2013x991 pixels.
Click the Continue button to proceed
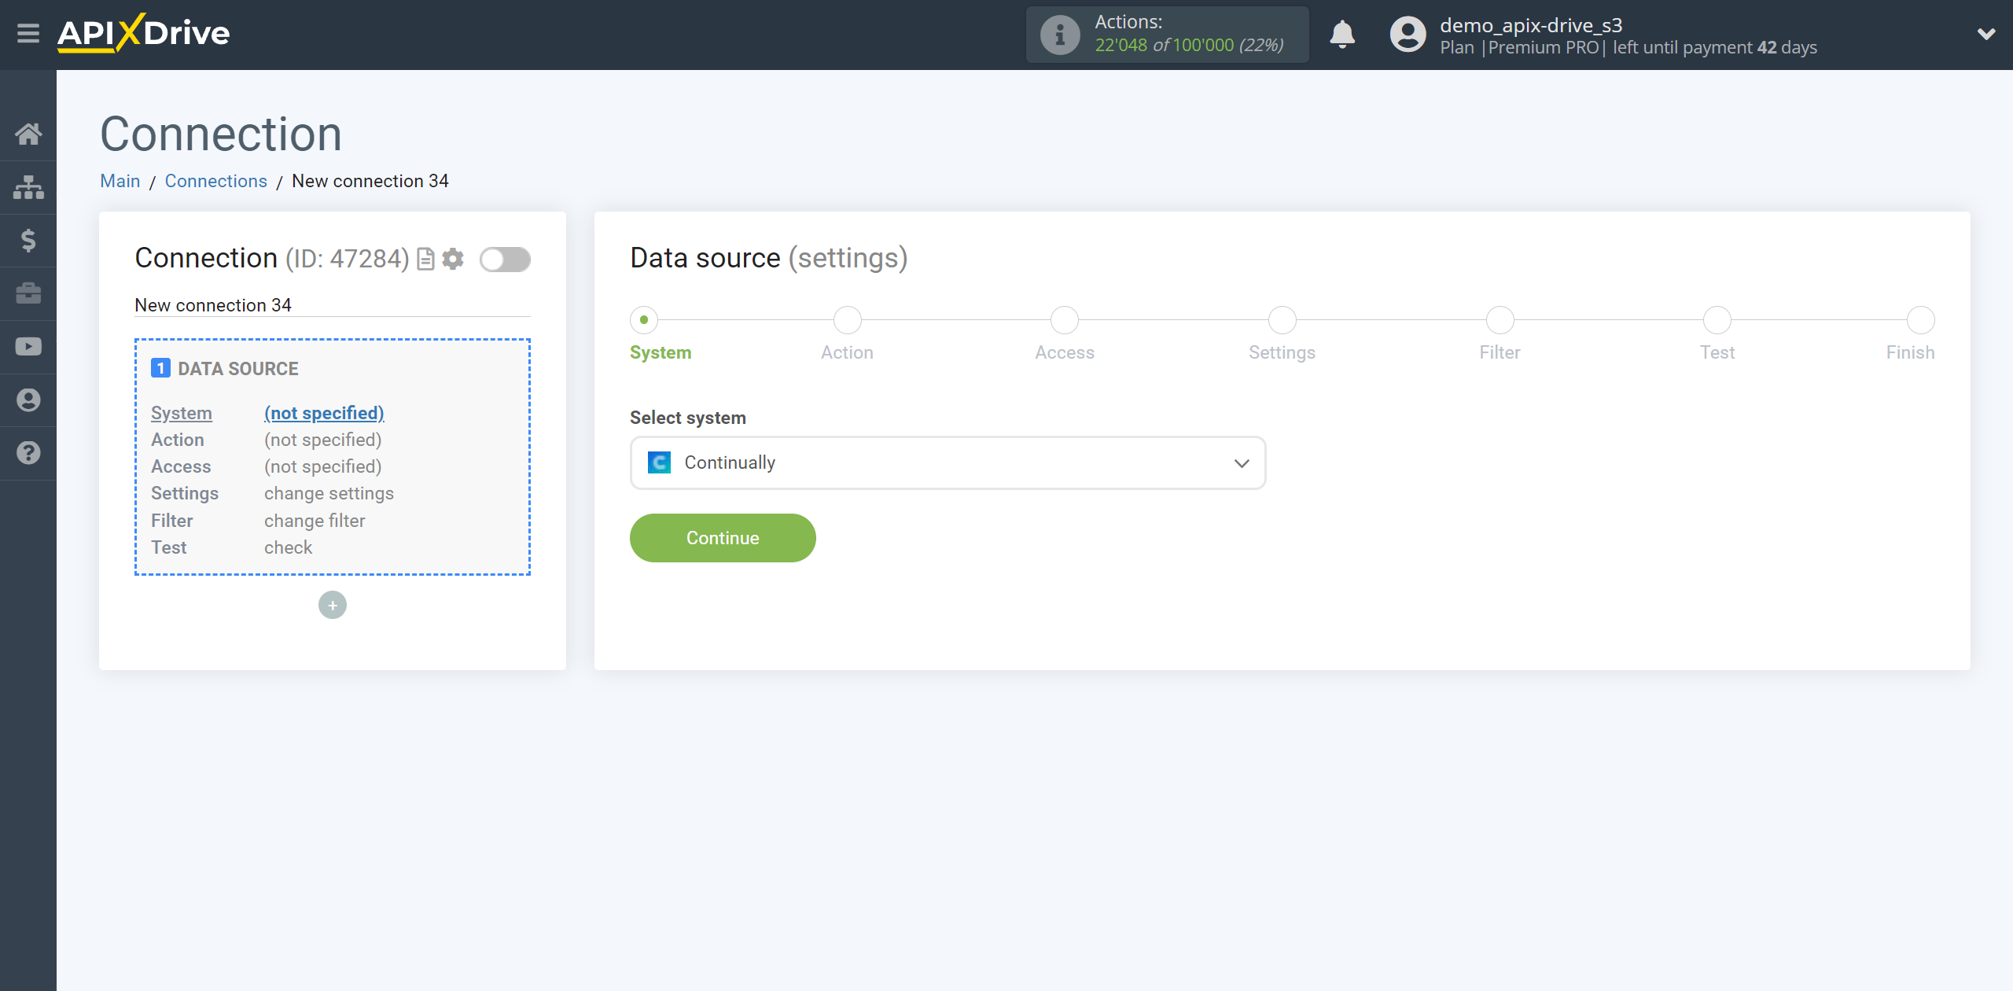(x=722, y=538)
